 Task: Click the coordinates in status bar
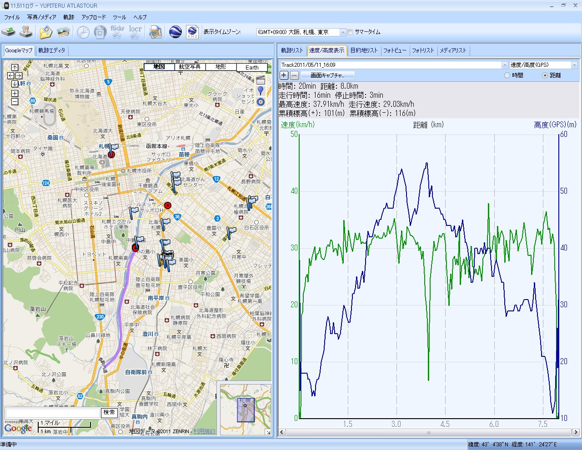512,444
